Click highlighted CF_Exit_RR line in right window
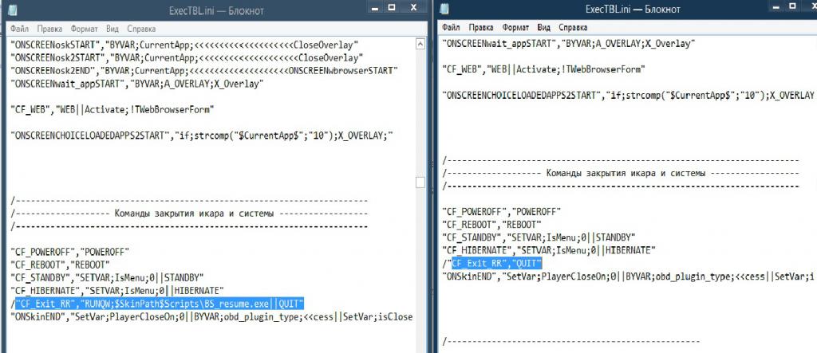This screenshot has width=817, height=353. (496, 263)
